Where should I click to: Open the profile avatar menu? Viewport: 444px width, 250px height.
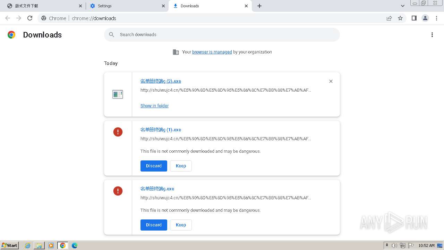tap(425, 18)
